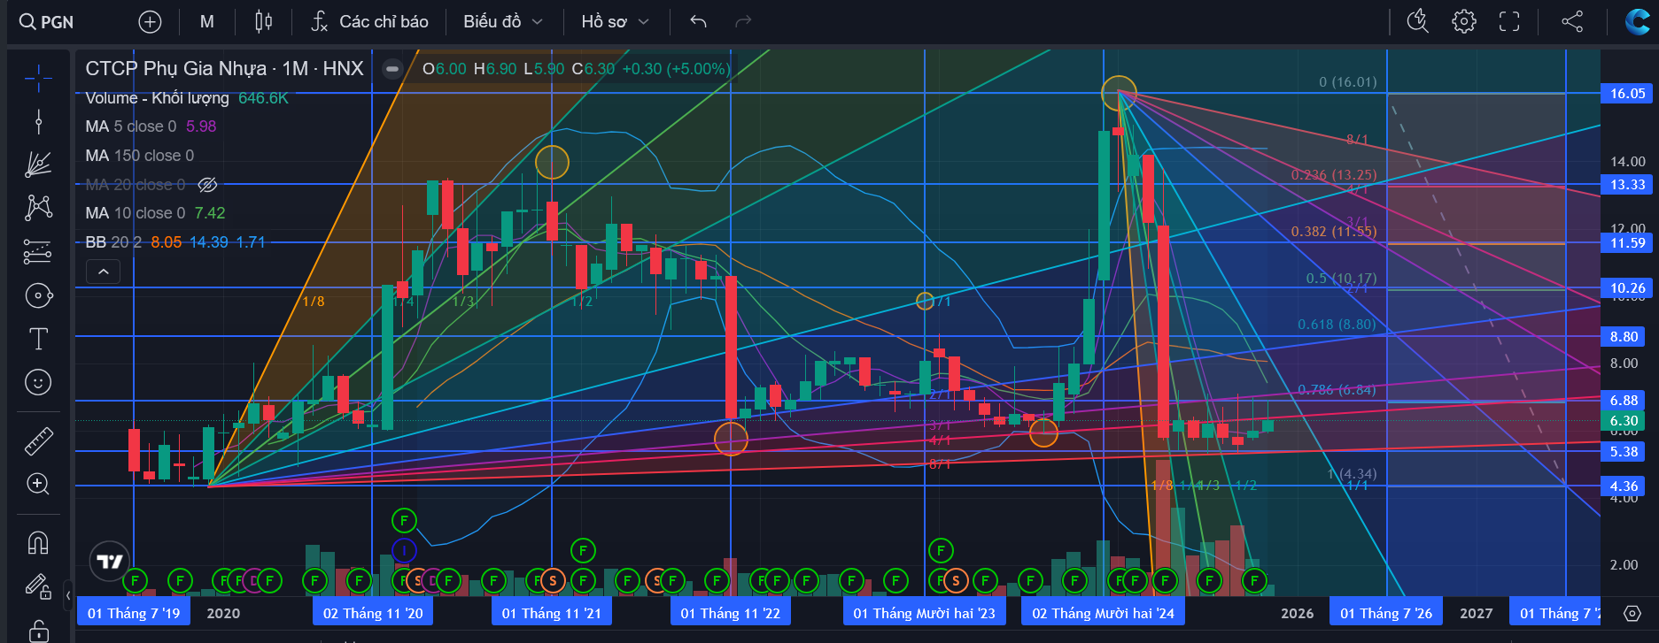Click the symbol legend minus button
The image size is (1659, 643).
click(392, 68)
